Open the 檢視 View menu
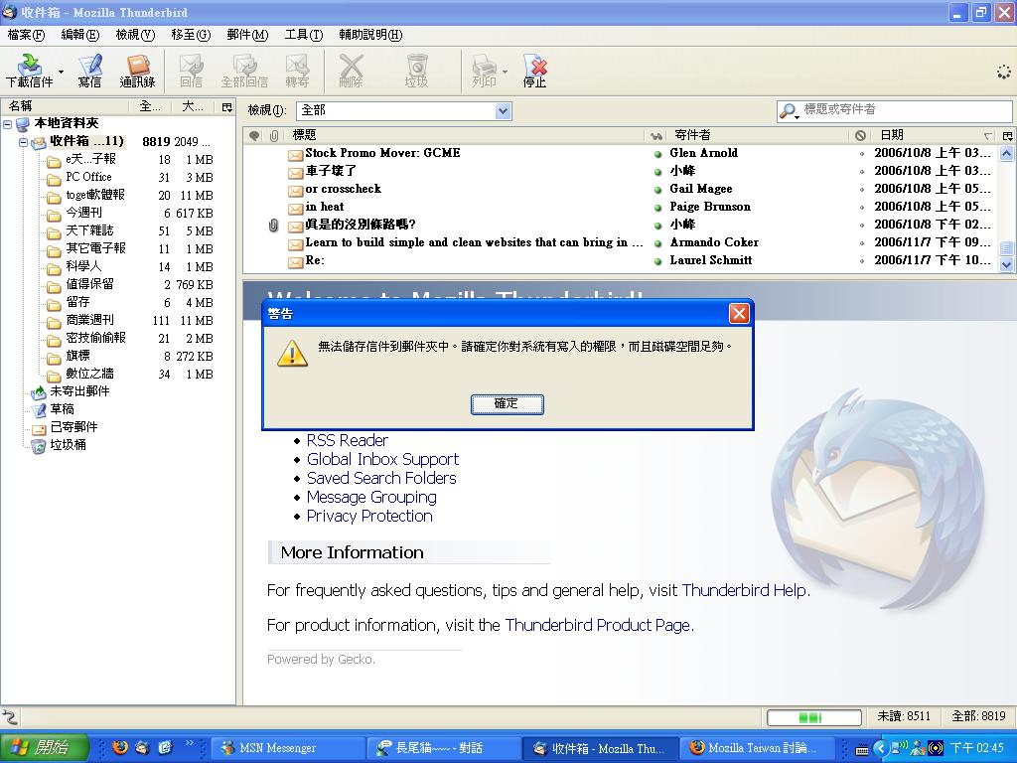The height and width of the screenshot is (763, 1017). pyautogui.click(x=135, y=35)
